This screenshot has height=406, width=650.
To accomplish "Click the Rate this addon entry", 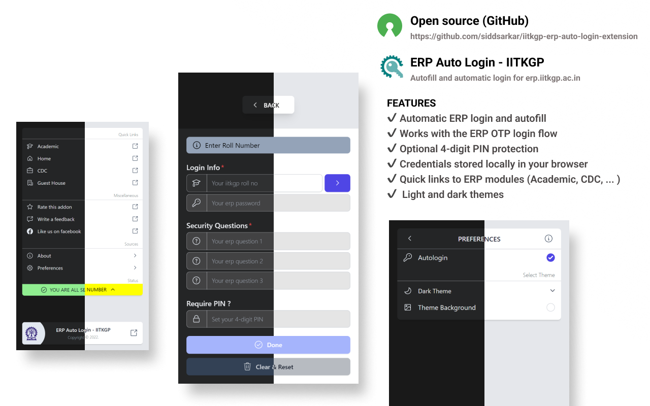I will pyautogui.click(x=82, y=207).
